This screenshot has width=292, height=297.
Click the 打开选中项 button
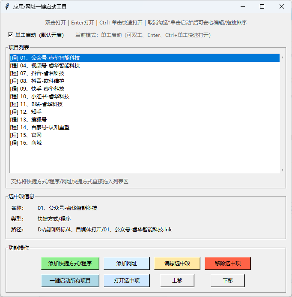tap(126, 281)
